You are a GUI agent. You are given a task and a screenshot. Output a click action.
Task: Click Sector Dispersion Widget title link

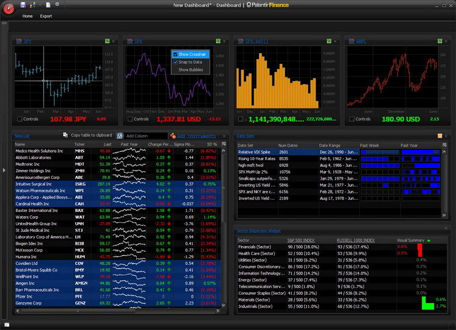point(258,231)
